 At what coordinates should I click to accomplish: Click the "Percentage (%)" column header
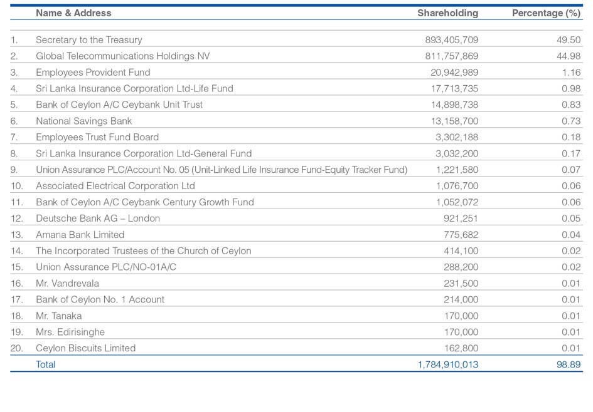tap(546, 13)
